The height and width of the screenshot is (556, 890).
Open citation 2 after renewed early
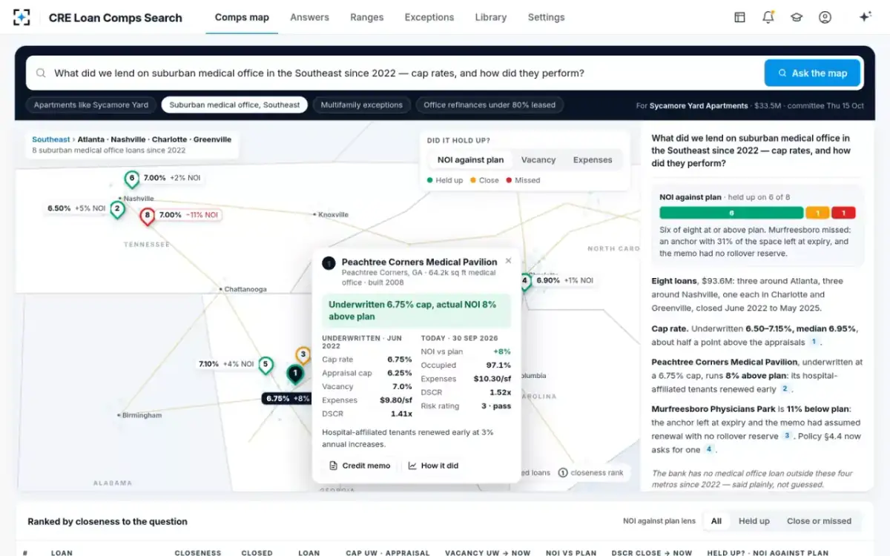click(785, 388)
